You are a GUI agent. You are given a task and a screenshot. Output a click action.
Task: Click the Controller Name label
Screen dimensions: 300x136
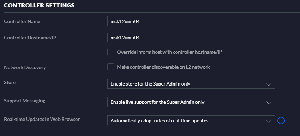22,21
